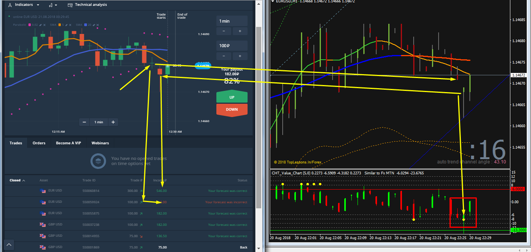531x252 pixels.
Task: Click the orange SMA 5 color swatch
Action: (60, 25)
